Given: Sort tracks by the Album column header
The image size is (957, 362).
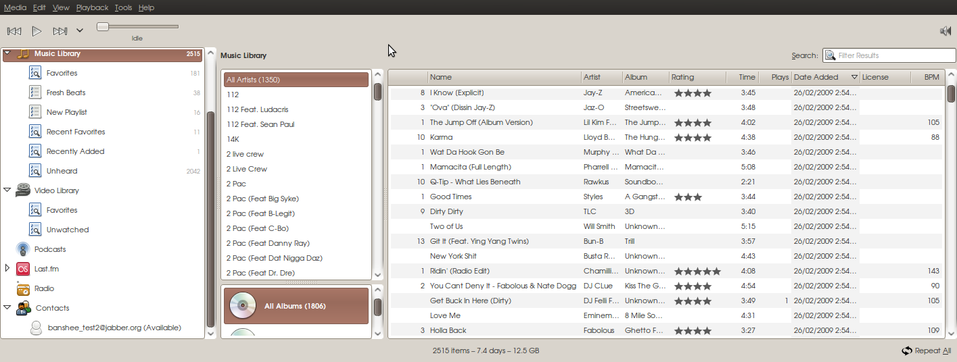Looking at the screenshot, I should tap(645, 77).
